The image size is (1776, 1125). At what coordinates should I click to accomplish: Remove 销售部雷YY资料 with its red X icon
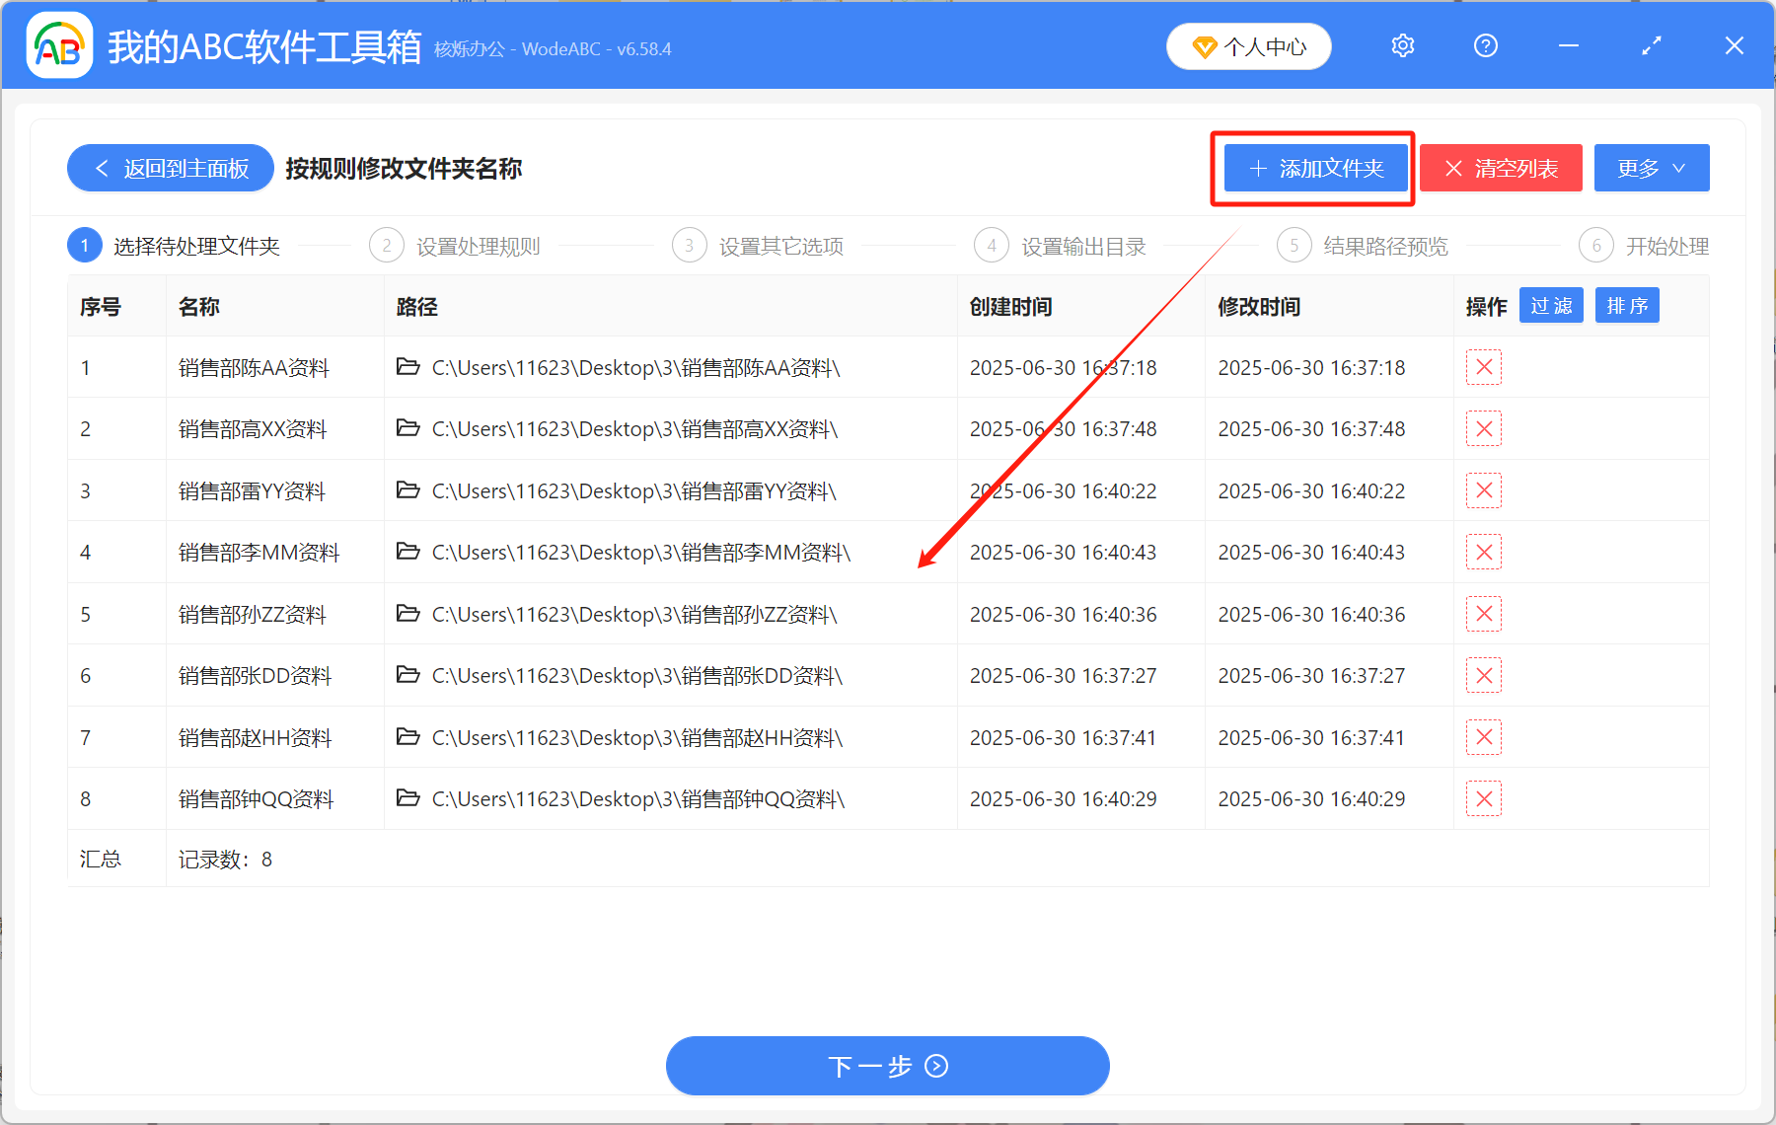pos(1484,490)
